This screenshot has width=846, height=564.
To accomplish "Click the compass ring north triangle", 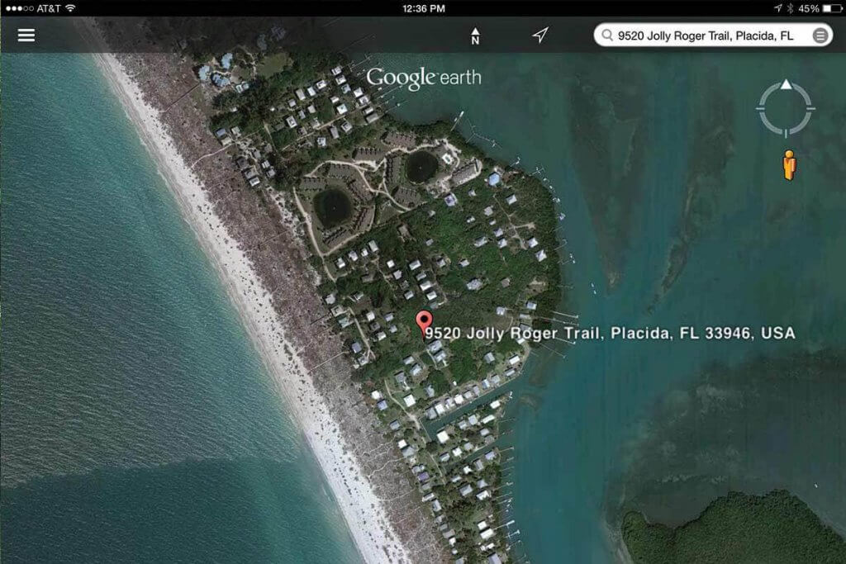I will 787,84.
